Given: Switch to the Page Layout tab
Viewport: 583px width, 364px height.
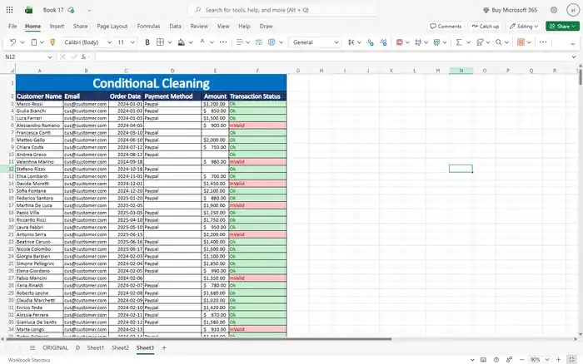Looking at the screenshot, I should click(112, 27).
